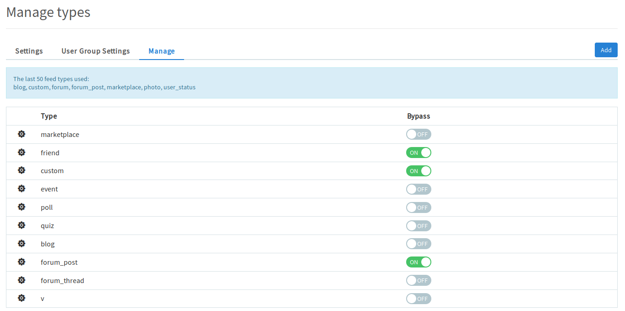Disable the friend bypass toggle

coord(418,153)
